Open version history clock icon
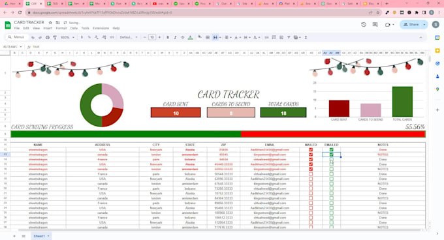This screenshot has height=240, width=444. 364,25
